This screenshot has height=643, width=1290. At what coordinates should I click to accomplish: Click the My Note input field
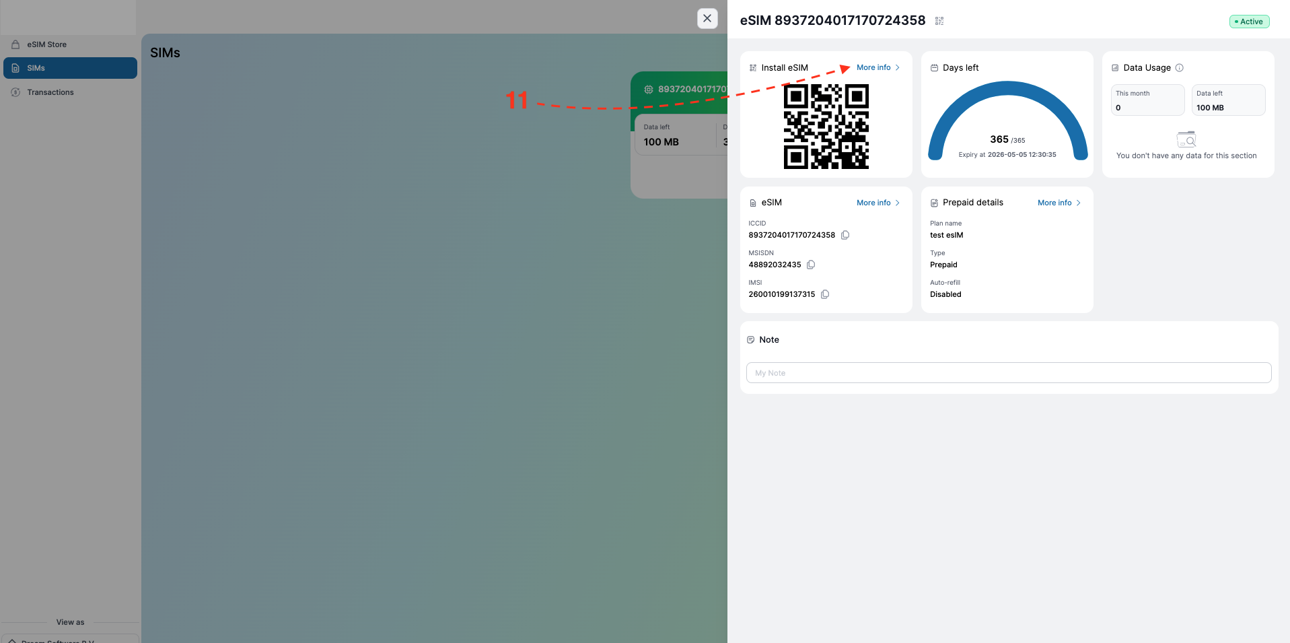point(1009,373)
